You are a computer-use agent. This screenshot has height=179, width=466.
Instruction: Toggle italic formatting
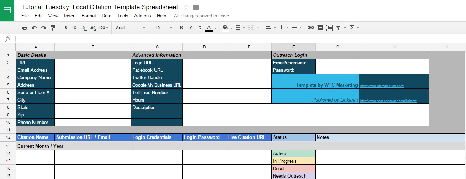[x=190, y=28]
